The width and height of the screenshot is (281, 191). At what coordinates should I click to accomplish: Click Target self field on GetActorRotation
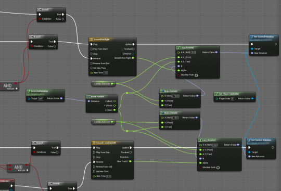(41, 98)
